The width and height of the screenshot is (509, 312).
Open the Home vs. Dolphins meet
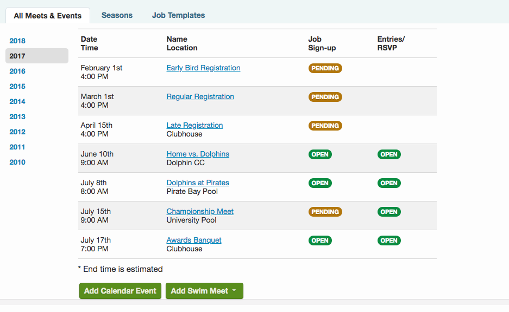click(198, 154)
